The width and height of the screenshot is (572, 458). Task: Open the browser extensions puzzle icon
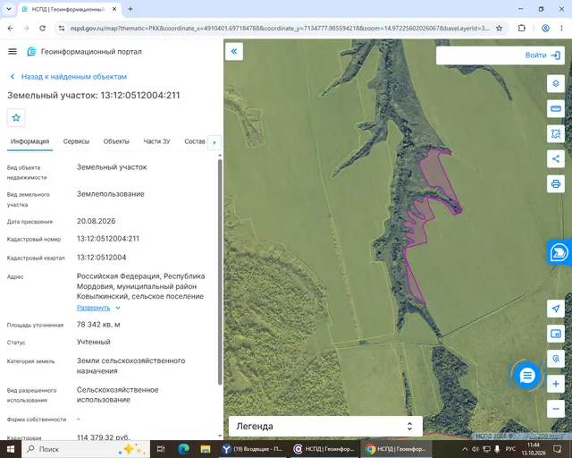pyautogui.click(x=522, y=28)
